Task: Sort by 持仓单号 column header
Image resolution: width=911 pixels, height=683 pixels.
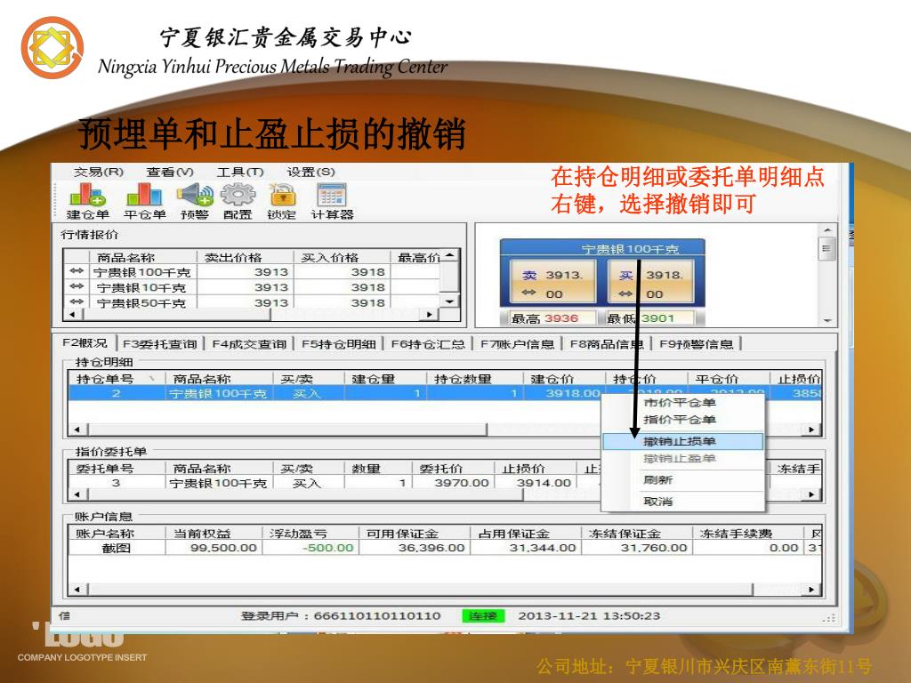Action: tap(117, 379)
